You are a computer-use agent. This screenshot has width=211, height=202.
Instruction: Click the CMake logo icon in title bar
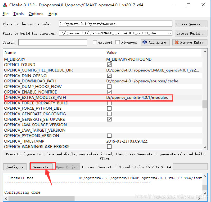click(5, 5)
